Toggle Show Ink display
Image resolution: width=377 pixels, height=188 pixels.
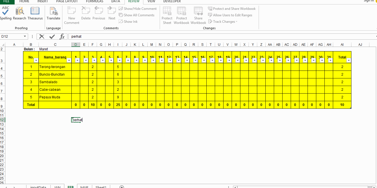128,21
